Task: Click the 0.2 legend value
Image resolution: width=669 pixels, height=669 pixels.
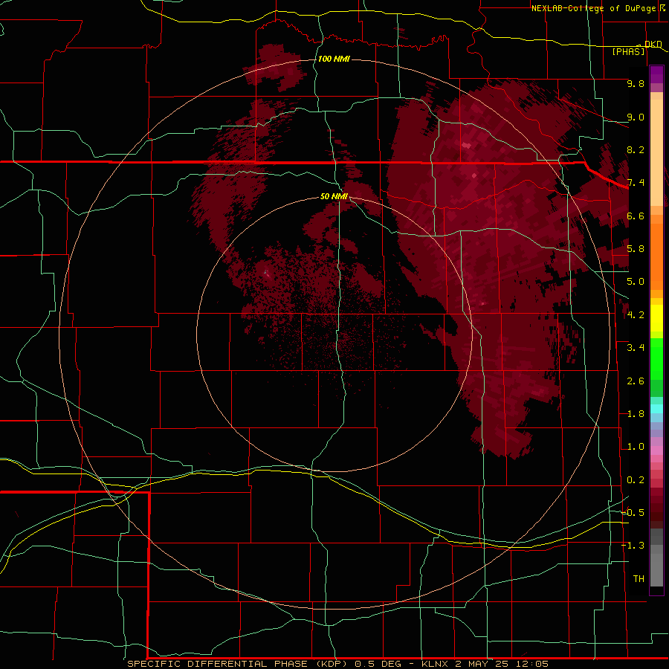Action: click(x=636, y=480)
